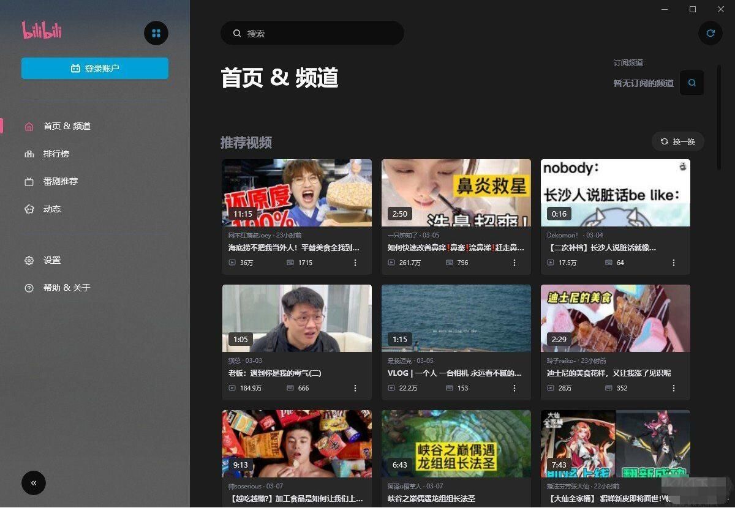Open more options on the 海底捞 video
Viewport: 735px width, 508px height.
point(355,263)
